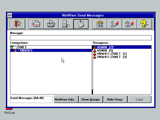Image resolution: width=160 pixels, height=120 pixels.
Task: Click user-defined button 1 icon
Action: tap(114, 24)
